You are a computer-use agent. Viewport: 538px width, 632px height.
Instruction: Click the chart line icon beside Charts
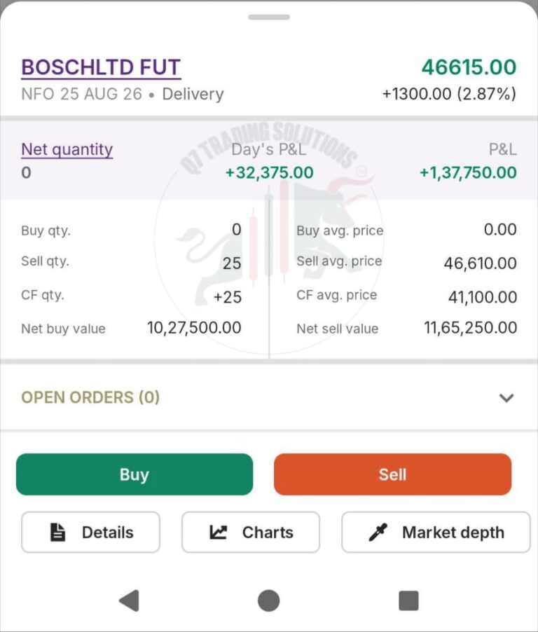[218, 533]
